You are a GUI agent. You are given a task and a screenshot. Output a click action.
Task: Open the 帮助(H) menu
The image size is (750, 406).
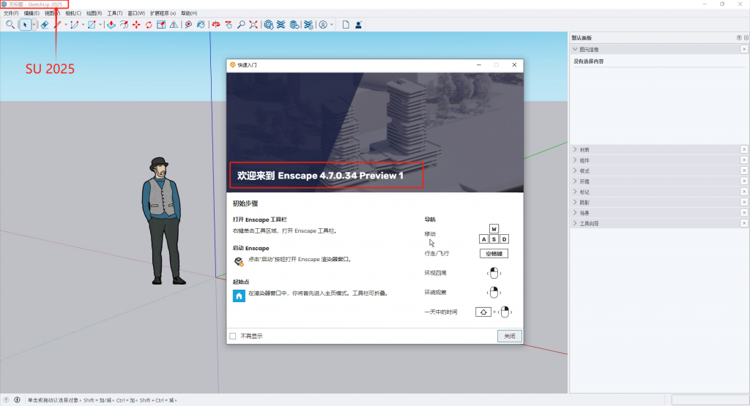click(189, 13)
